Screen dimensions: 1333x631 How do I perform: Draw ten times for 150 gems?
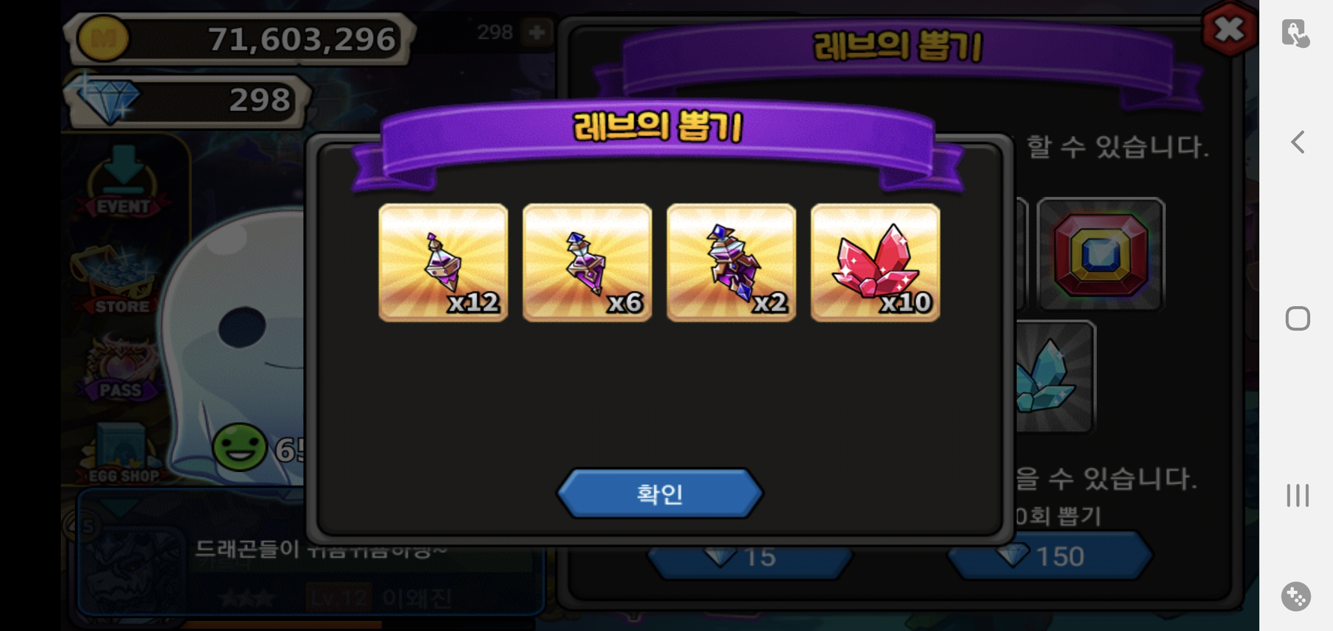click(1049, 555)
